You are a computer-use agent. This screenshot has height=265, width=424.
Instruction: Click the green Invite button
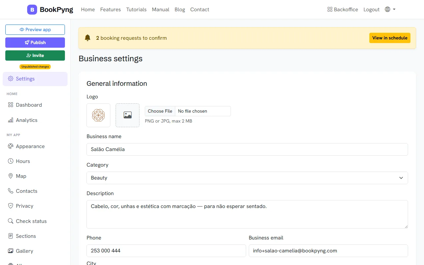tap(35, 55)
